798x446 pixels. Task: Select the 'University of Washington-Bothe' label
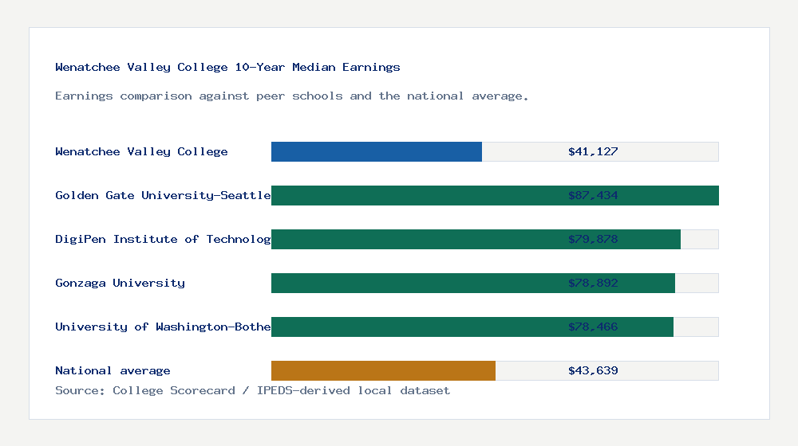pos(163,327)
